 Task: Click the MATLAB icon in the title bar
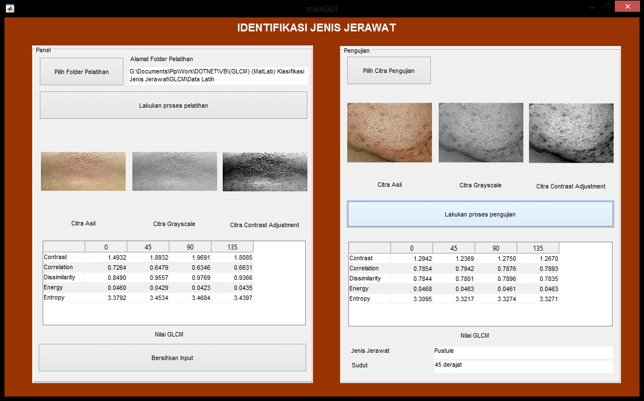10,8
